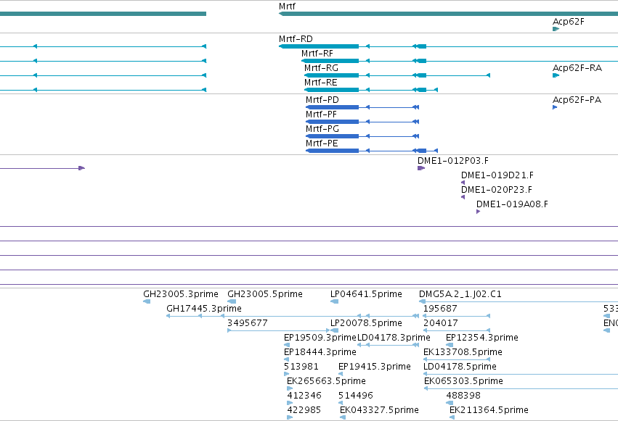Select the Acp62F gene label
The image size is (618, 421).
(569, 22)
